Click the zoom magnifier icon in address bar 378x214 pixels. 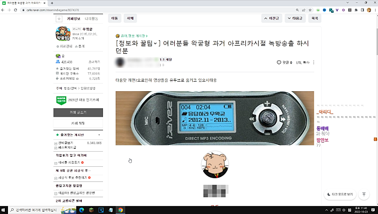tap(297, 10)
